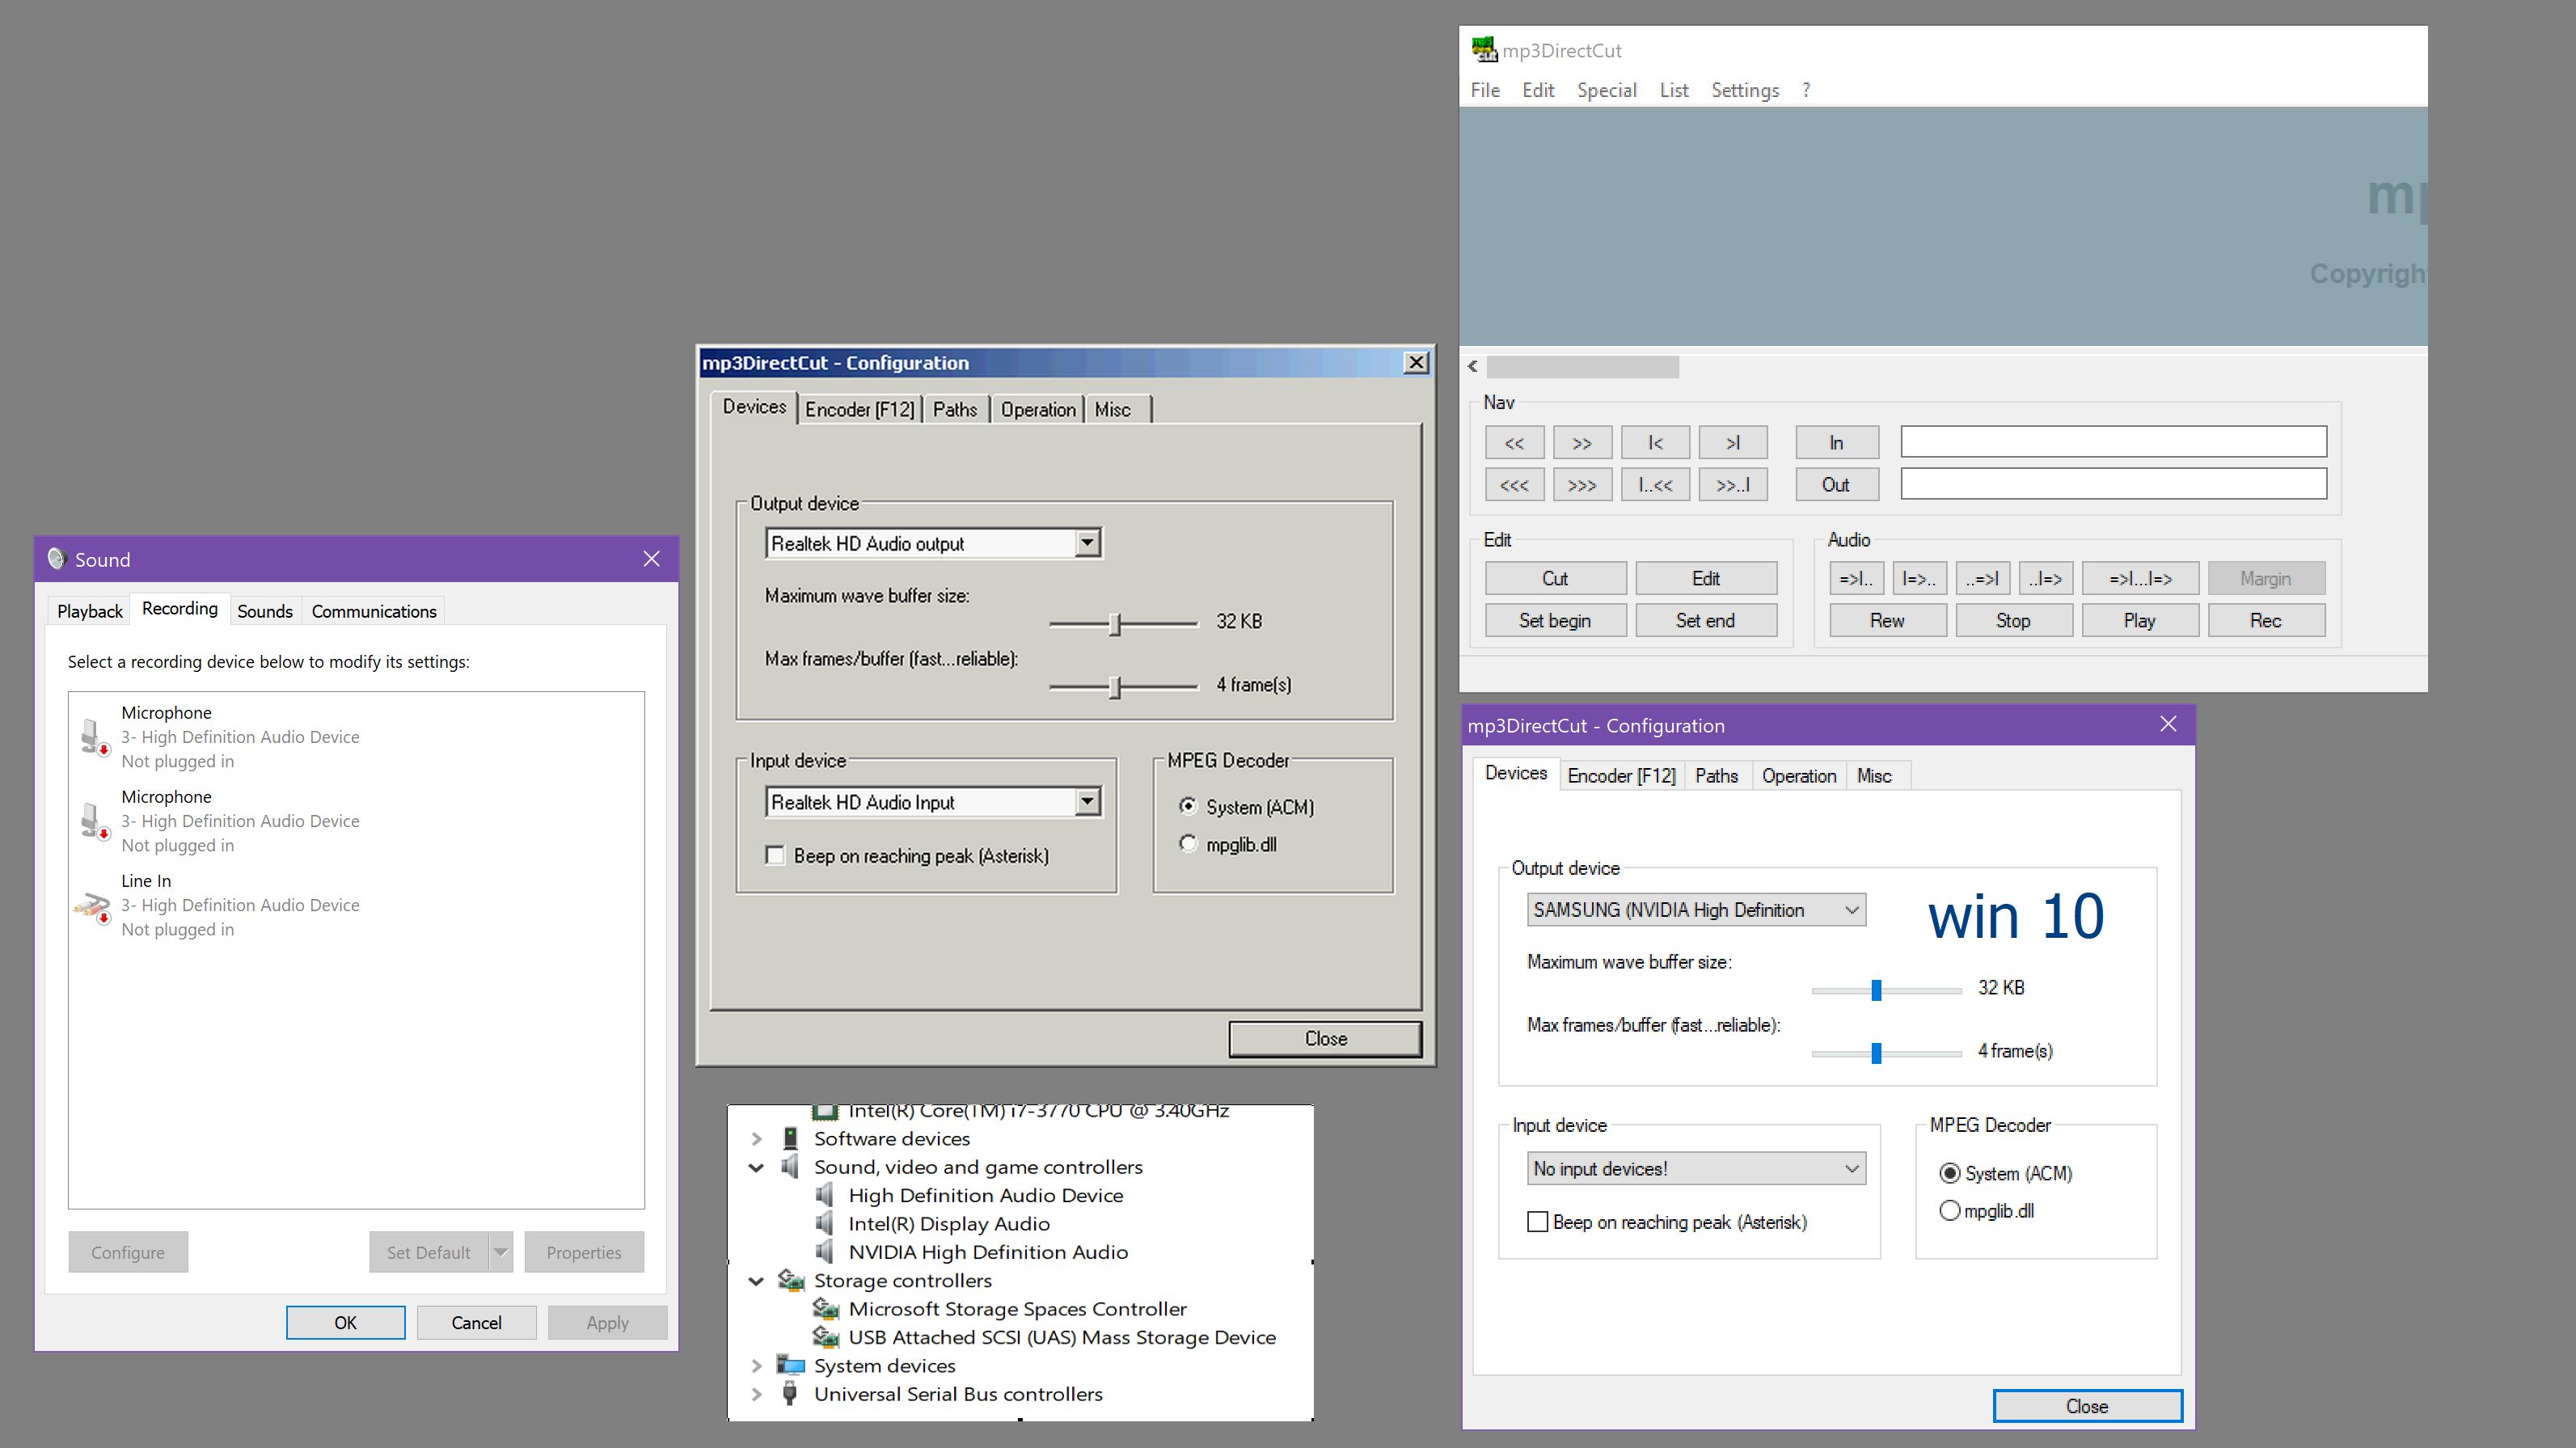Screen dimensions: 2576x1448
Task: Click OK in the Sound dialog
Action: 345,1322
